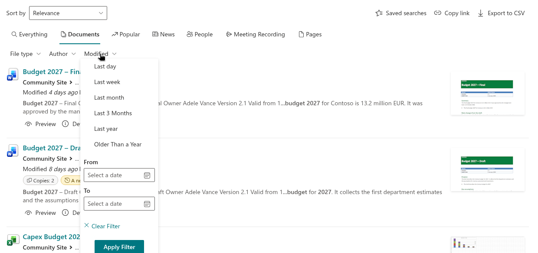Select the Documents tab
538x253 pixels.
pos(80,34)
